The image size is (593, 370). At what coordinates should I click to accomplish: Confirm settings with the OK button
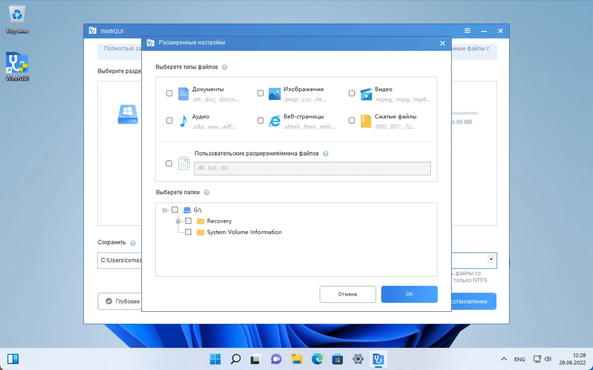coord(409,294)
